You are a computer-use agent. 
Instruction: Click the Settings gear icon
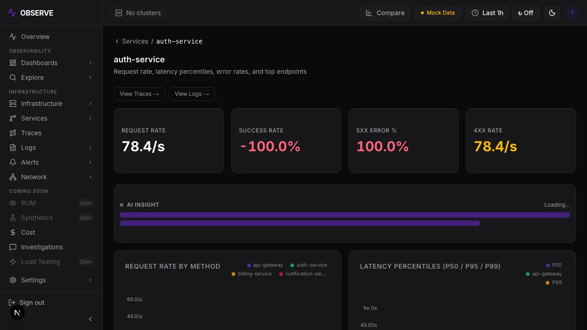click(x=13, y=280)
